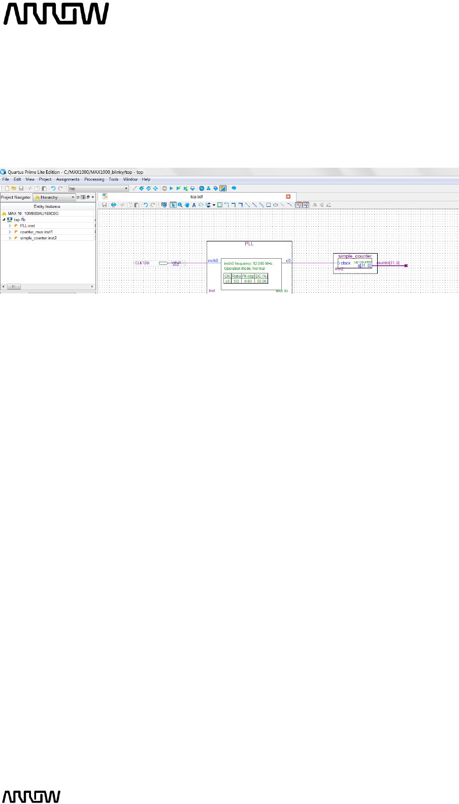Expand the simple_counter:inst2 tree node
This screenshot has width=459, height=804.
[x=10, y=238]
